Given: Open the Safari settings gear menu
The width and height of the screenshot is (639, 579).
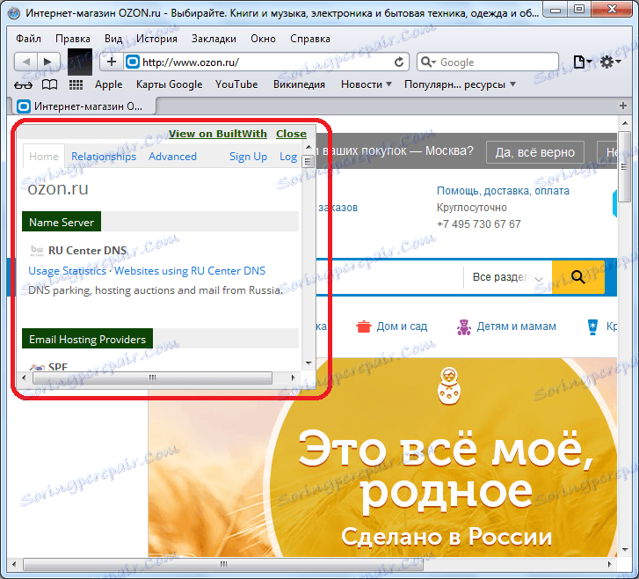Looking at the screenshot, I should [610, 62].
